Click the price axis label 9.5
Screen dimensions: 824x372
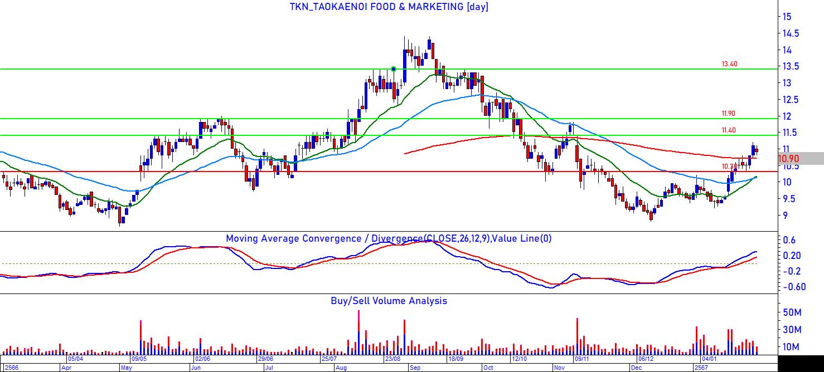tap(789, 199)
